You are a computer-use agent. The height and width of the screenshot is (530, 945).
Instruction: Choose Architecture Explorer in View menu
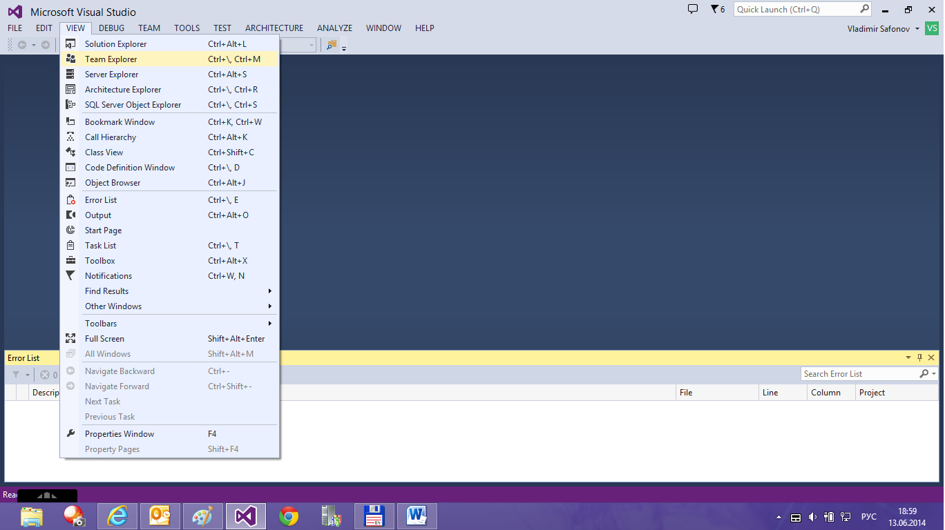pyautogui.click(x=169, y=90)
